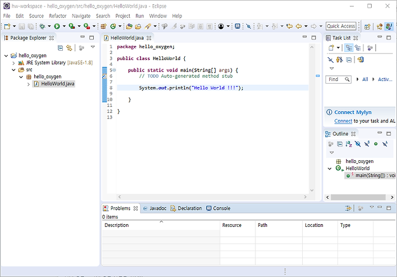Collapse HelloWorld class in Outline
This screenshot has height=277, width=397.
click(329, 169)
